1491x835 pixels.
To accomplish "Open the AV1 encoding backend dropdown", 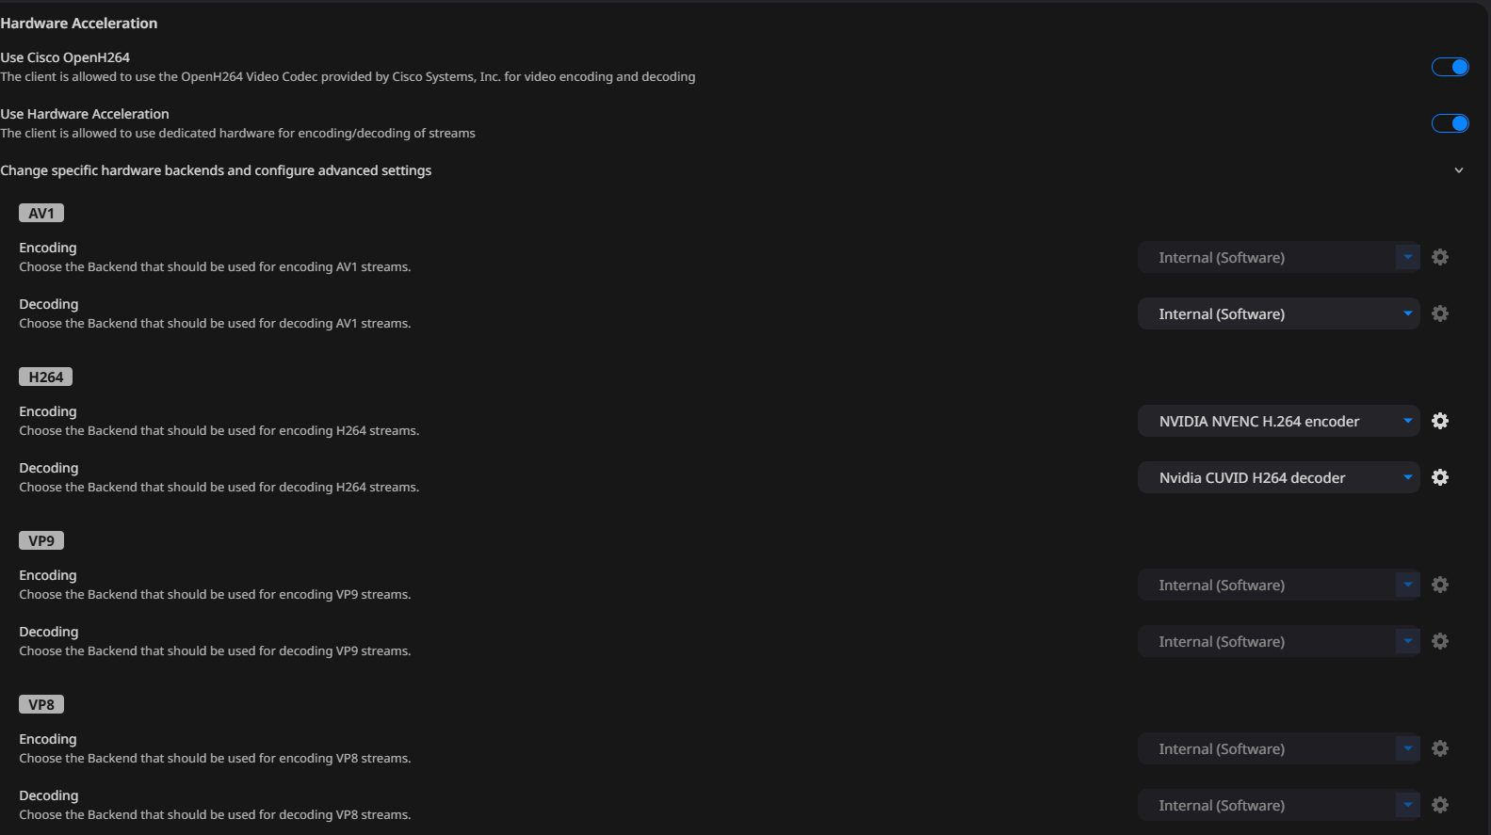I will tap(1278, 257).
